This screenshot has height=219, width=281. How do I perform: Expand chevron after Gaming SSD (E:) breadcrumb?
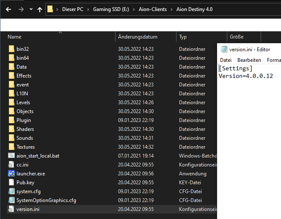point(134,9)
